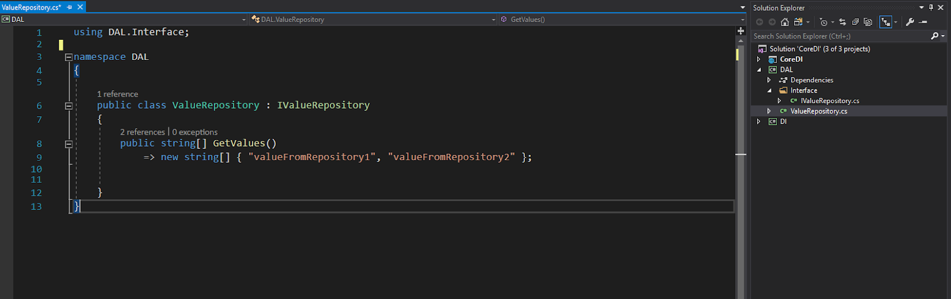Click the Interface folder icon

783,91
